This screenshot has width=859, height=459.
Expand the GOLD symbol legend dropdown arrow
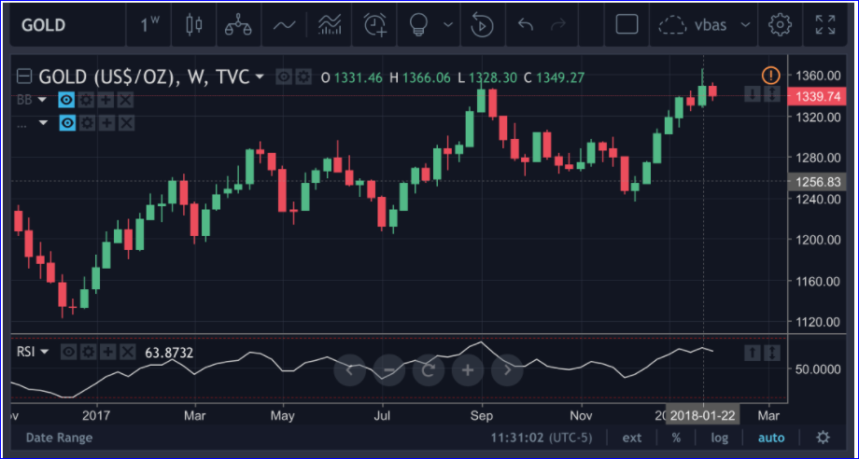pyautogui.click(x=260, y=76)
